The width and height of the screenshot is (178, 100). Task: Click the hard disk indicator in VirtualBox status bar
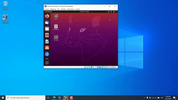(85, 67)
